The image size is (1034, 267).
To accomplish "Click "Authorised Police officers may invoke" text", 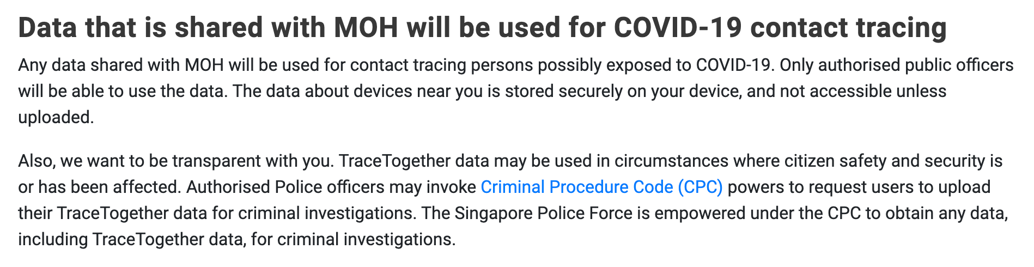I will tap(331, 187).
